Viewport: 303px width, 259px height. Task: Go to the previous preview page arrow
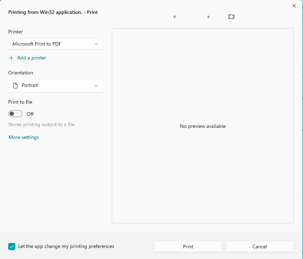pos(174,17)
